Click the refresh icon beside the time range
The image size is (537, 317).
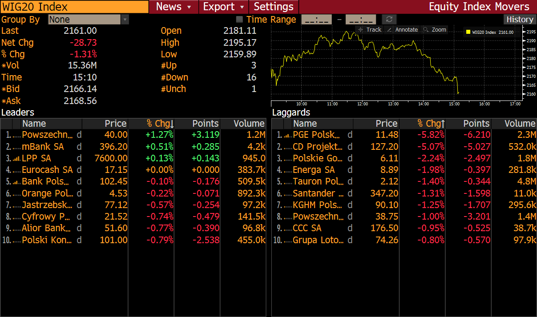389,20
